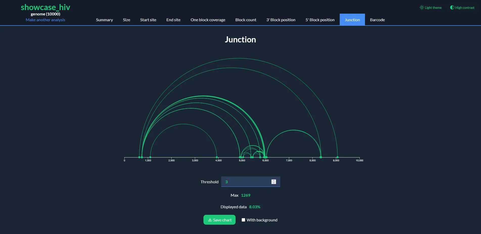Click the High contrast half-circle icon

452,8
